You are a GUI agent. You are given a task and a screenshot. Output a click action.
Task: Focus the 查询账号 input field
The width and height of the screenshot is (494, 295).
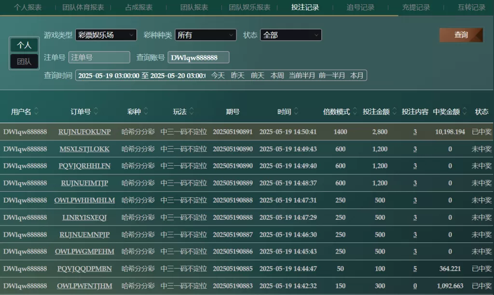coord(198,57)
